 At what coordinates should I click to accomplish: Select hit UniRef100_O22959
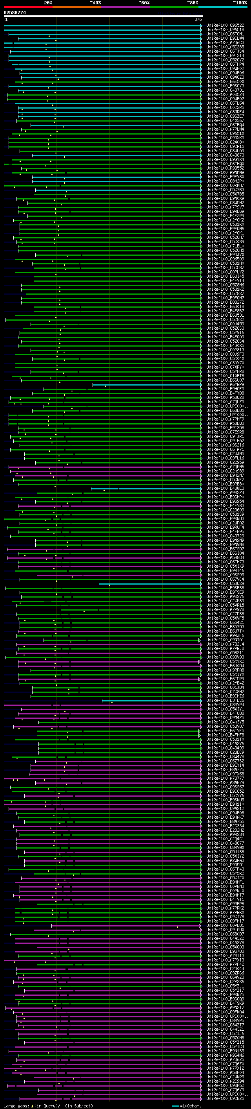point(225,462)
